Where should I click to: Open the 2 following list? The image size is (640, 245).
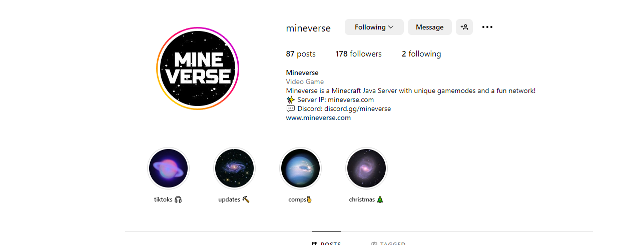coord(421,54)
